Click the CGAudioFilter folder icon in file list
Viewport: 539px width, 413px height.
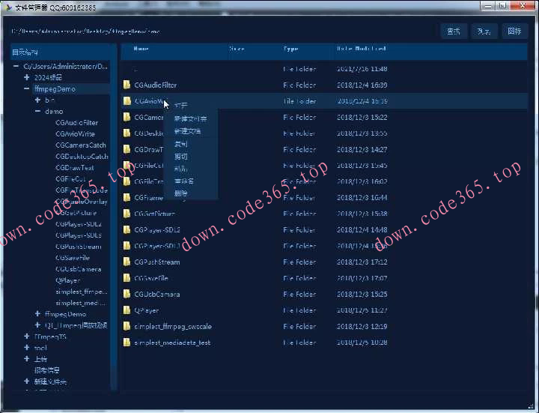[x=127, y=85]
